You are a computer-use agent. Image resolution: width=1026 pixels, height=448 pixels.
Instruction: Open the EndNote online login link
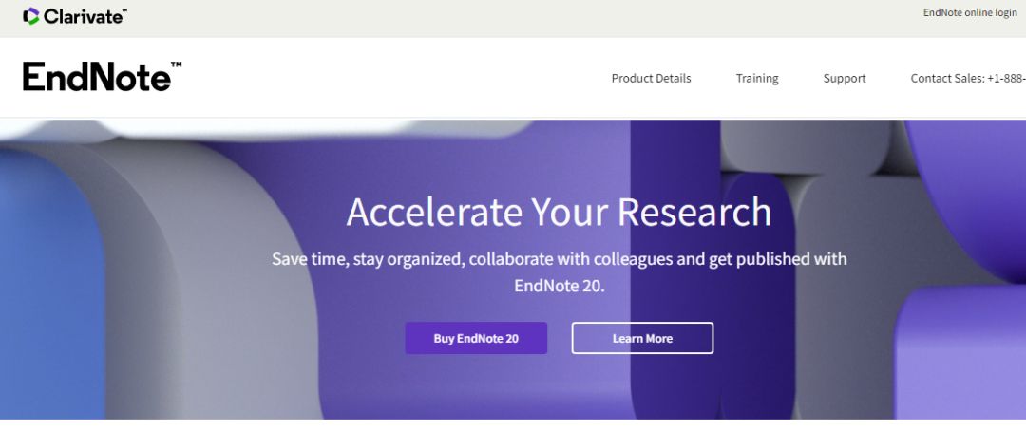tap(970, 13)
